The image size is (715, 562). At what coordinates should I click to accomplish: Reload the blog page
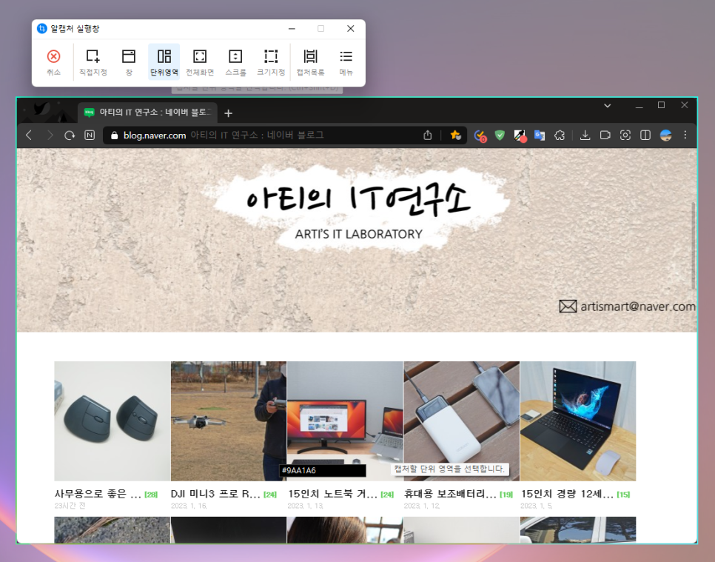tap(70, 135)
